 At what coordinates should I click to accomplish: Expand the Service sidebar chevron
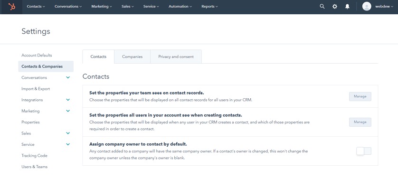(68, 144)
